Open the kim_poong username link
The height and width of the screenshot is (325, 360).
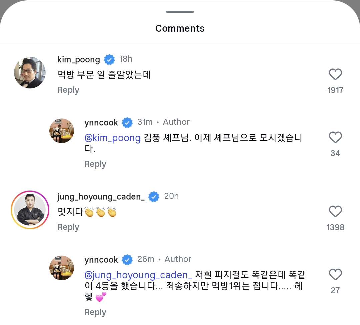click(x=79, y=59)
